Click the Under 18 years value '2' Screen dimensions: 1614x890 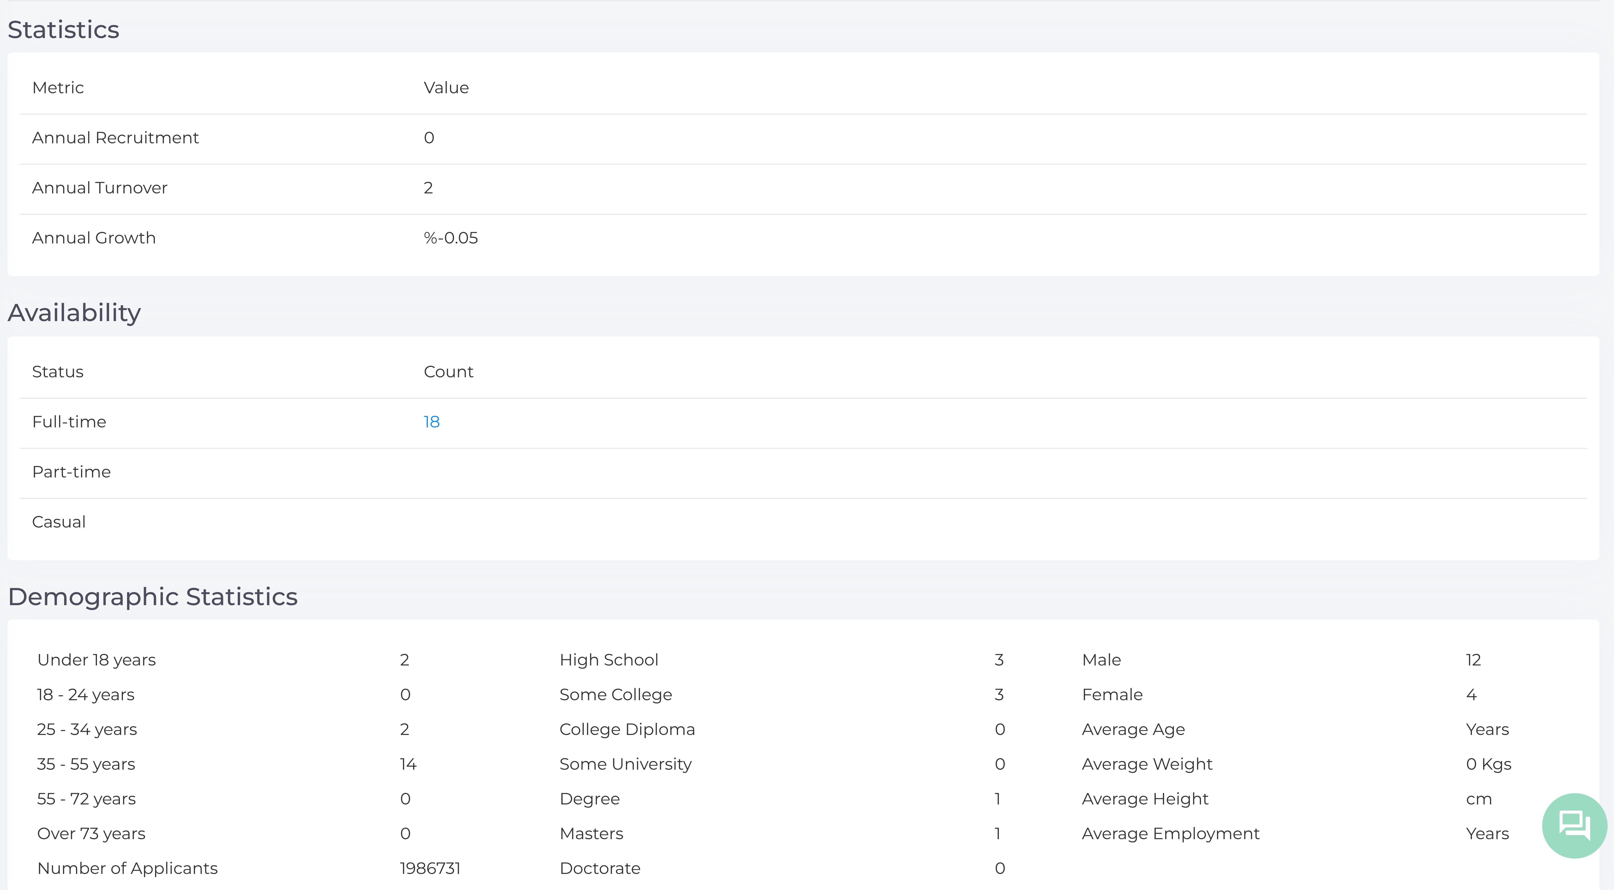pyautogui.click(x=405, y=660)
